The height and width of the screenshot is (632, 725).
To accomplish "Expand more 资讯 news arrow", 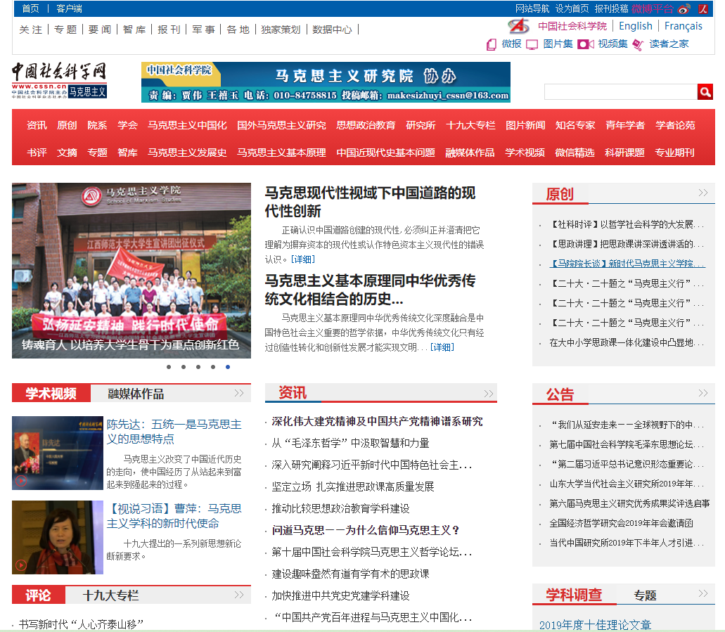I will [489, 394].
